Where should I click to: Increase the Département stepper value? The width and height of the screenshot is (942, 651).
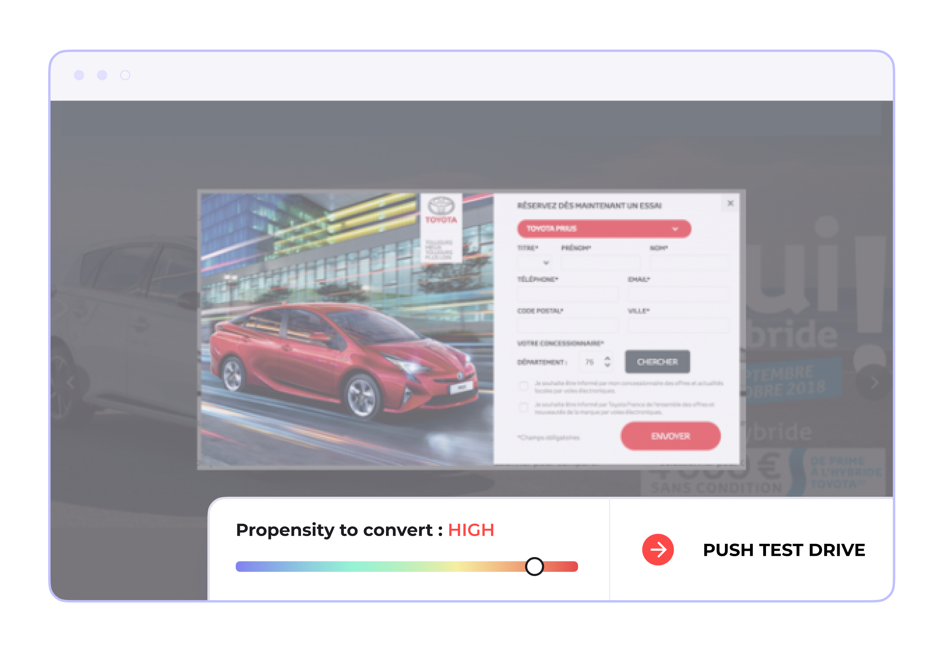pyautogui.click(x=607, y=358)
